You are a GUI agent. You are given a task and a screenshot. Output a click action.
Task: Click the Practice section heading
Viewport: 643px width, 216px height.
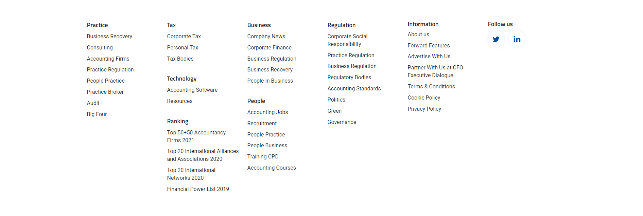97,25
